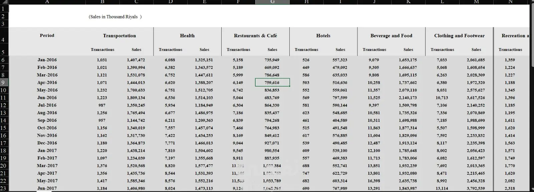Image resolution: width=534 pixels, height=192 pixels.
Task: Click the Sales in Thousand Riyals note
Action: (x=115, y=17)
